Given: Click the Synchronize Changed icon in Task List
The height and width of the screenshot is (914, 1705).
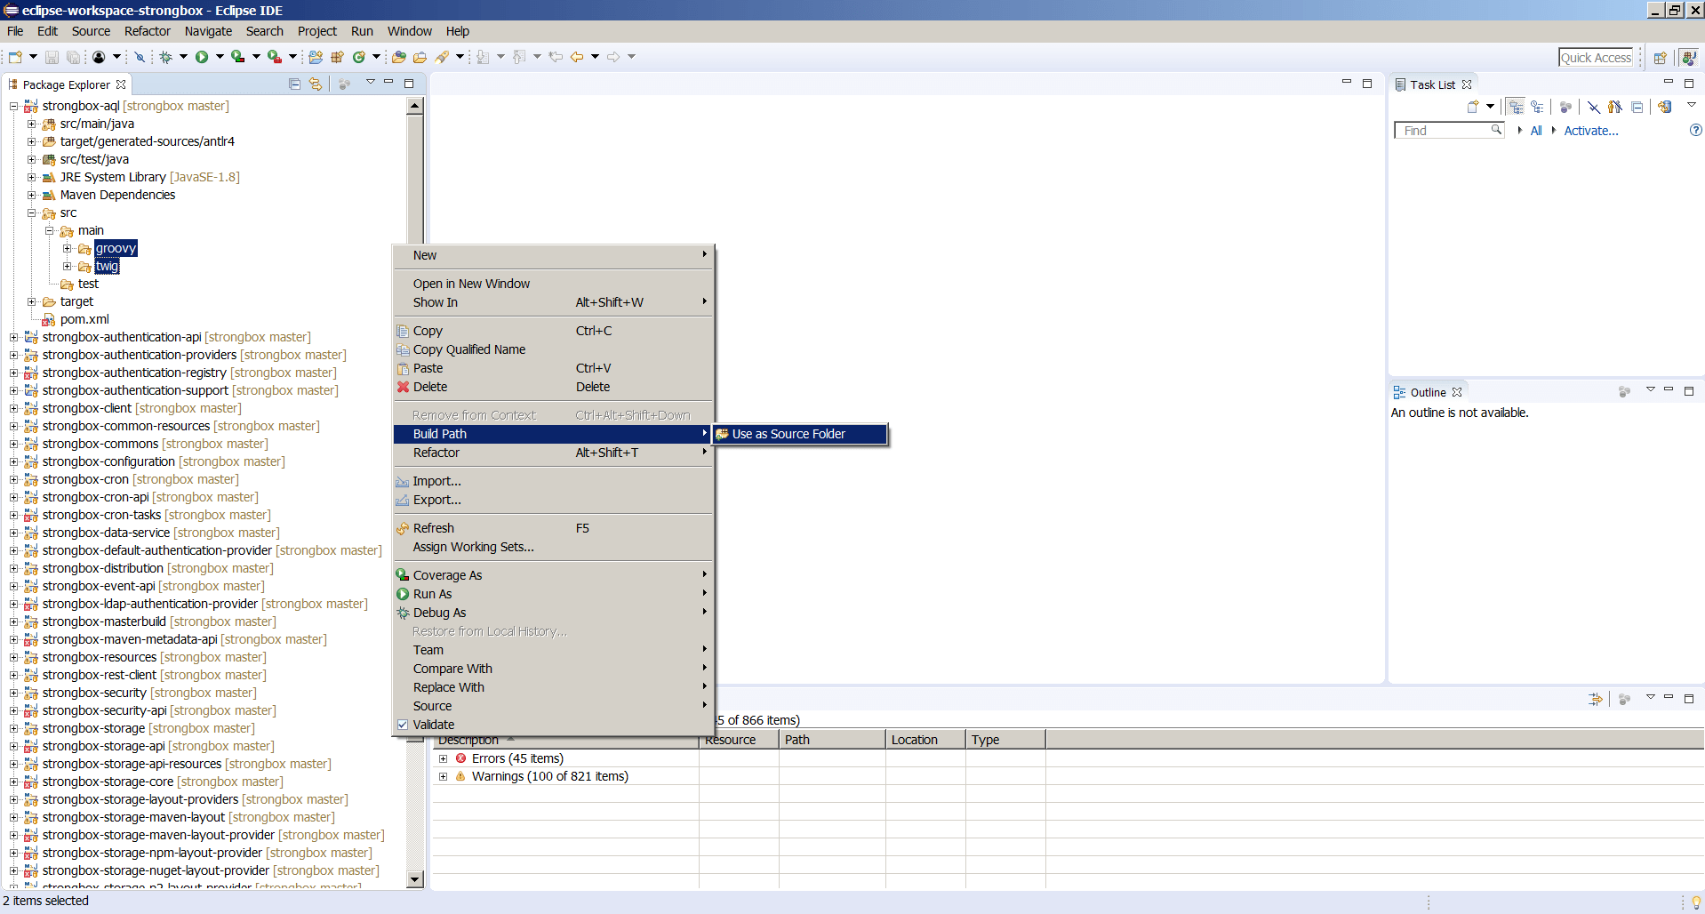Looking at the screenshot, I should point(1664,107).
